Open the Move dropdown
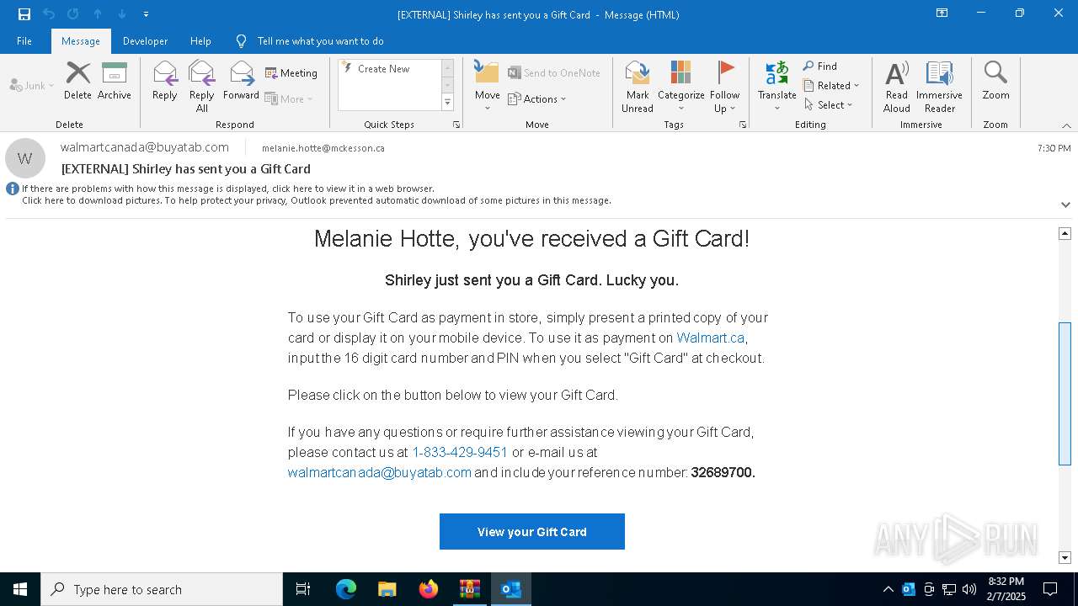This screenshot has height=606, width=1078. coord(488,87)
